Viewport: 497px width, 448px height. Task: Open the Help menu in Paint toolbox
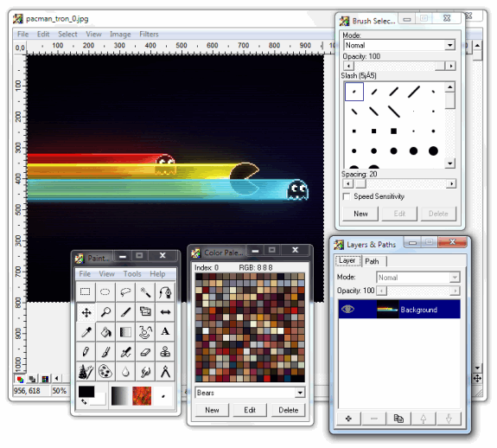157,273
